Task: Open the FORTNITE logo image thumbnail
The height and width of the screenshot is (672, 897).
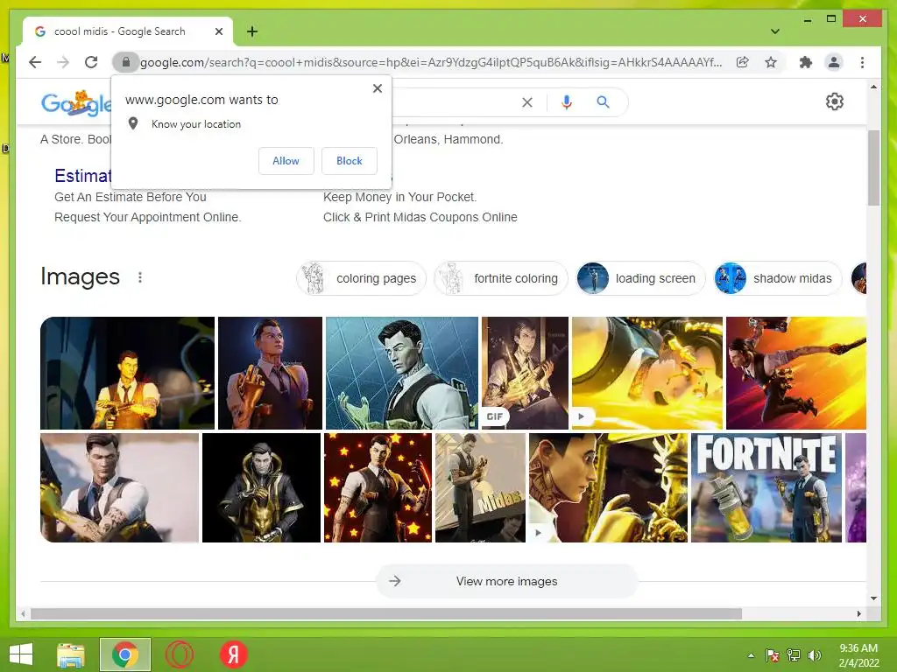Action: (x=766, y=487)
